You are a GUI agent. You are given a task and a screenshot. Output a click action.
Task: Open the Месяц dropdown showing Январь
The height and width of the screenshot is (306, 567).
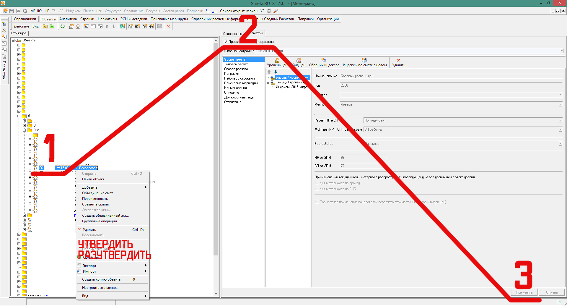pos(560,104)
